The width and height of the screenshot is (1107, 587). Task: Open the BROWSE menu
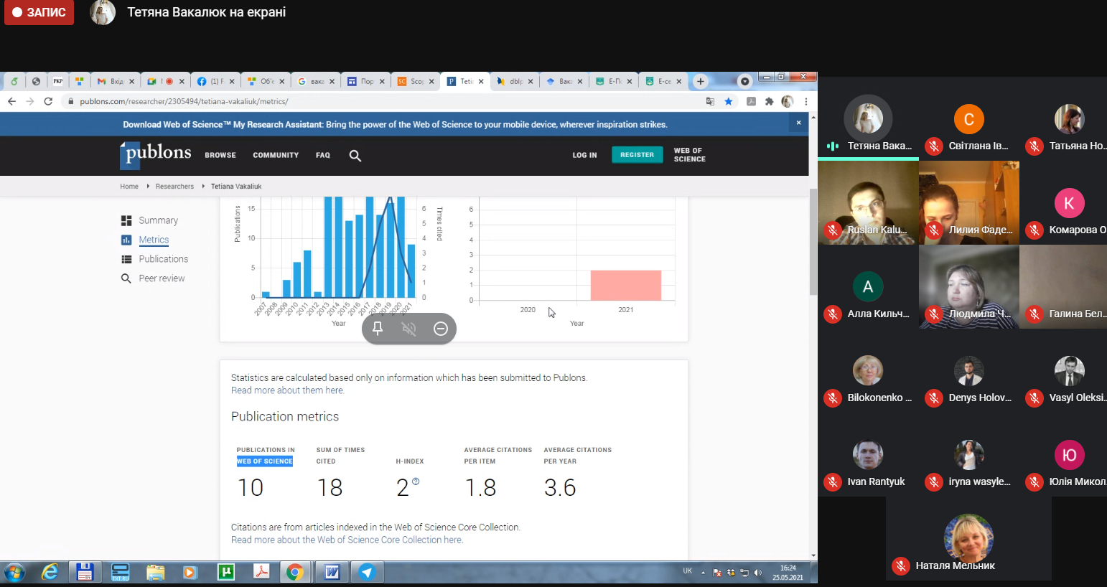[220, 155]
